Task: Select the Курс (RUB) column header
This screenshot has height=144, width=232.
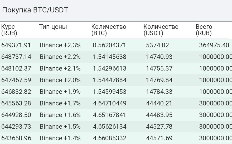Action: (x=9, y=30)
